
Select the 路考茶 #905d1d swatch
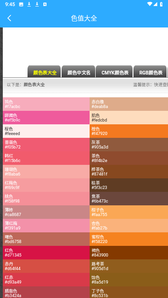click(129, 266)
